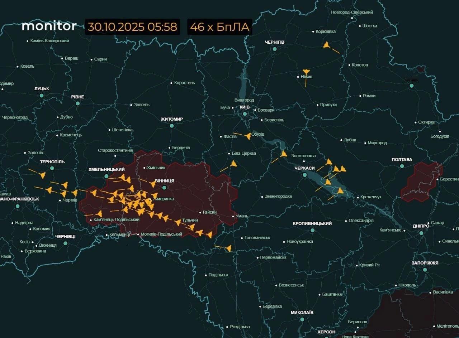459x338 pixels.
Task: Click the Хмельницький city marker
Action: click(107, 176)
